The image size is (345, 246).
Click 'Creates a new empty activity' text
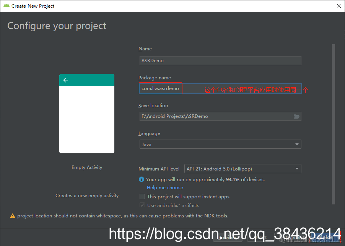click(x=87, y=196)
